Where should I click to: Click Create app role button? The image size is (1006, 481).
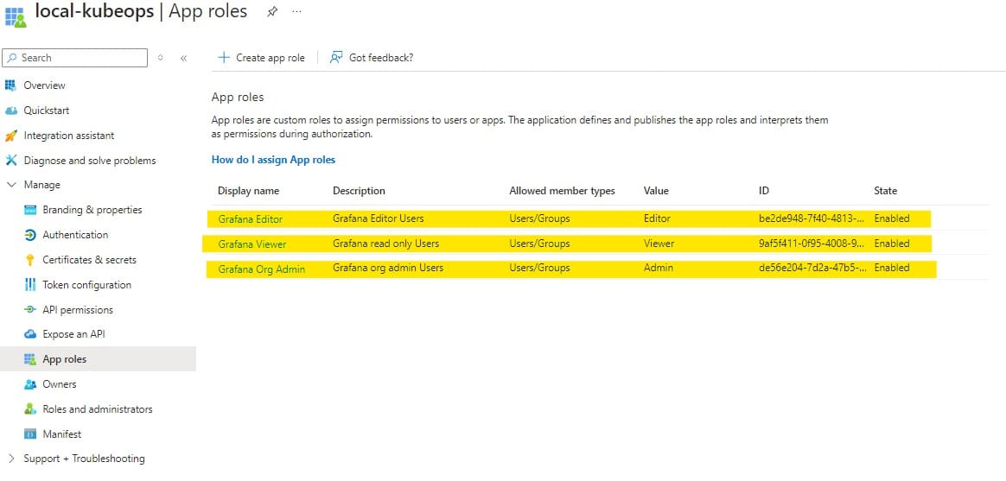(x=262, y=58)
